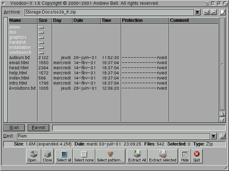Screen dimensions: 229x171
Task: Select the dos folder
Action: click(13, 32)
